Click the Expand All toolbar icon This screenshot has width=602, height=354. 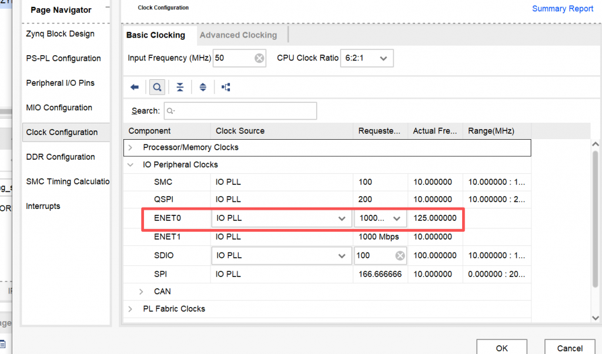[x=203, y=87]
